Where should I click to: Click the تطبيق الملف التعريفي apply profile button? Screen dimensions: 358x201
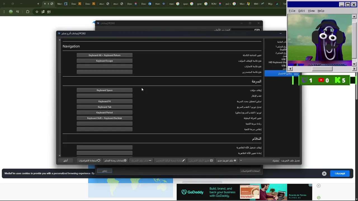click(x=201, y=161)
